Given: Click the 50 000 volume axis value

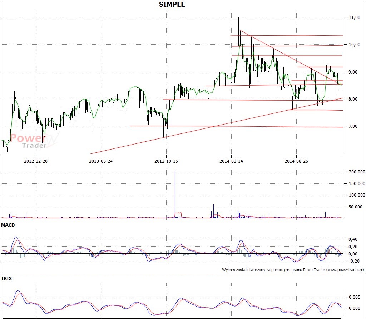Looking at the screenshot, I should click(356, 207).
